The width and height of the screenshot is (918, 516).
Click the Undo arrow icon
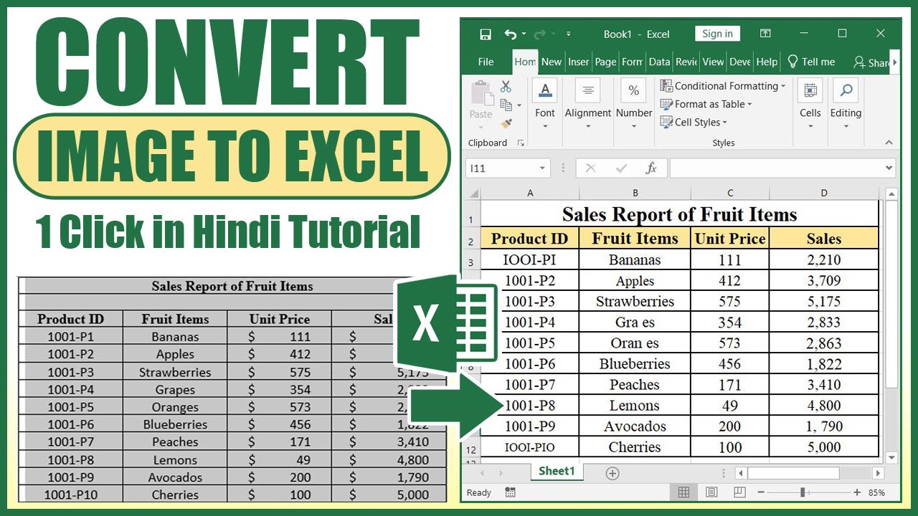click(510, 34)
